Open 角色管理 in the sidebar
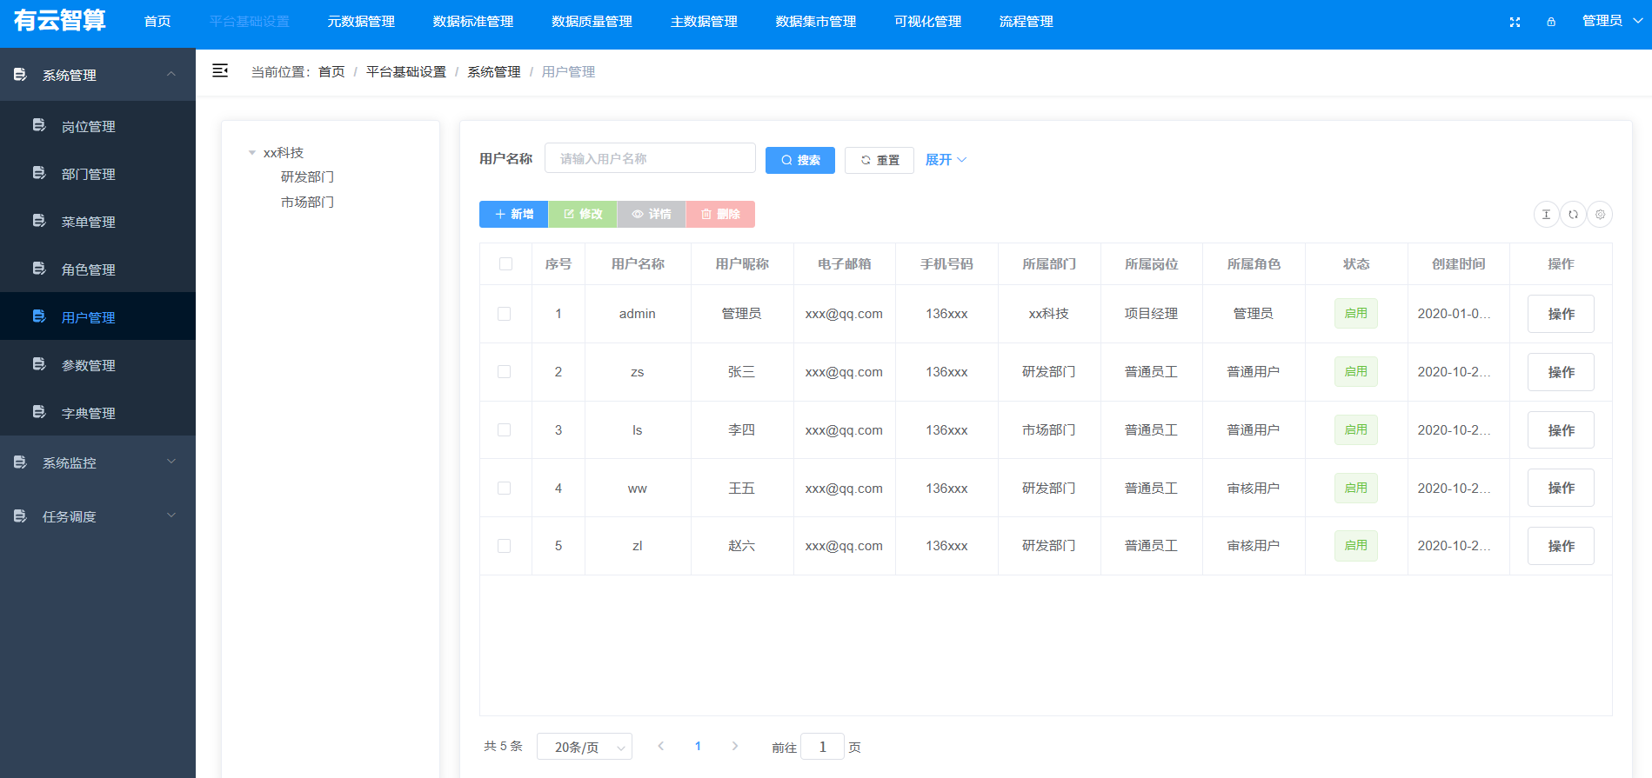The width and height of the screenshot is (1652, 778). (89, 269)
